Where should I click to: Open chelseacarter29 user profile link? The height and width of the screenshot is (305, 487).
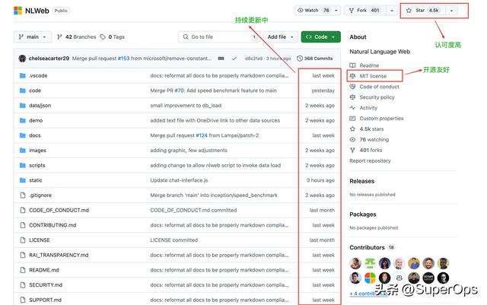point(49,58)
